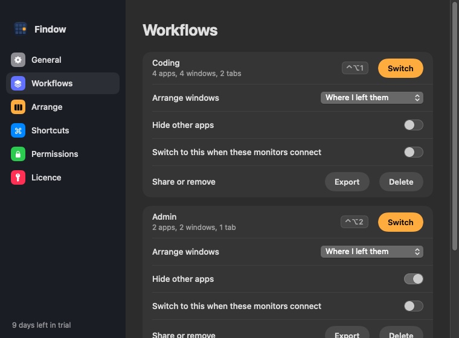Image resolution: width=459 pixels, height=338 pixels.
Task: Click the Findow app logo icon
Action: [21, 29]
